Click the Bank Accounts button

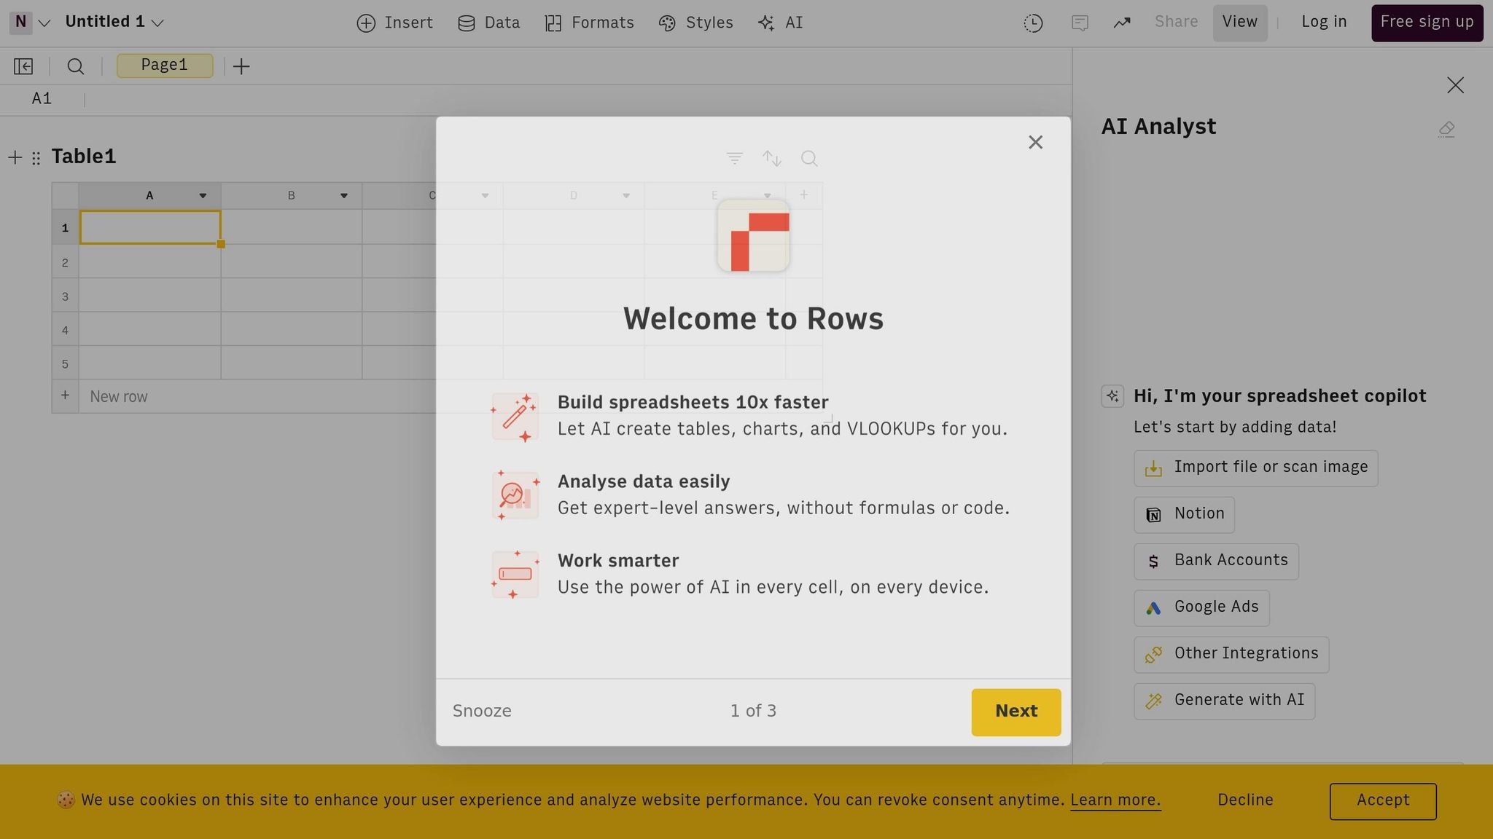point(1216,562)
